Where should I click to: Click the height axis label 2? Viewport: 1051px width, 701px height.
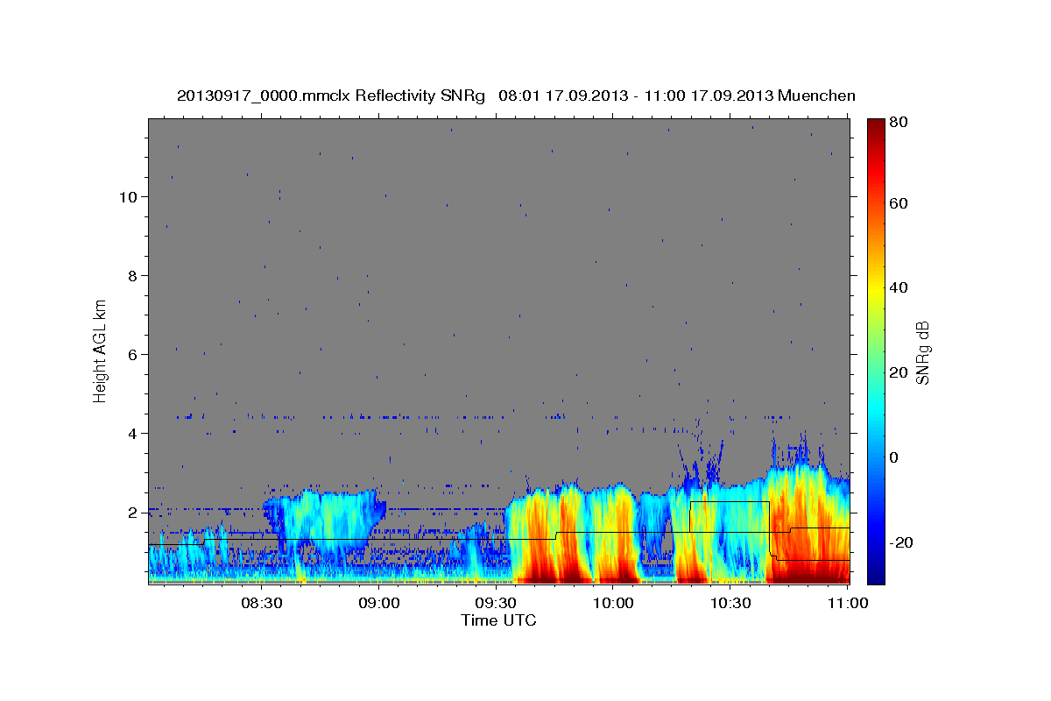(133, 513)
